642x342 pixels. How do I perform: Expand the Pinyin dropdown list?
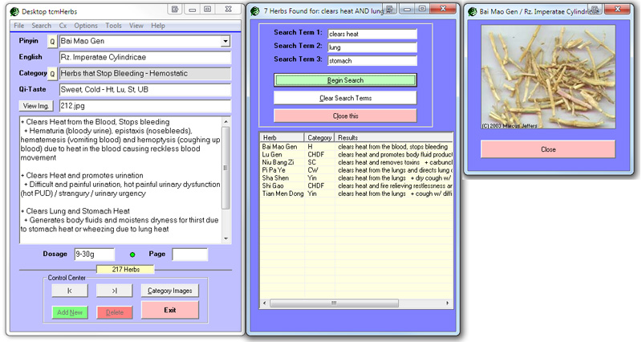[x=226, y=42]
